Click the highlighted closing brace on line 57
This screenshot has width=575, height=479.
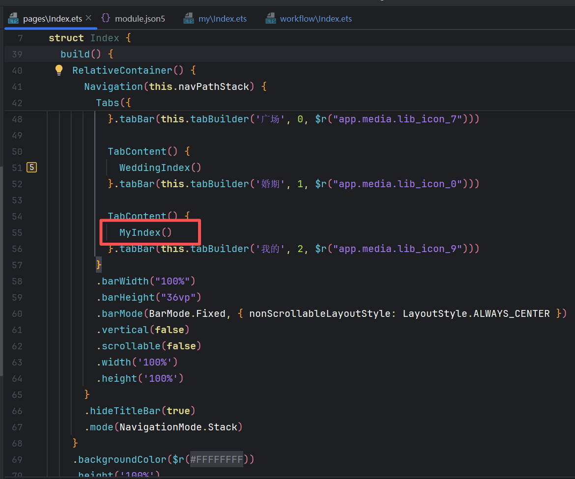click(x=99, y=265)
